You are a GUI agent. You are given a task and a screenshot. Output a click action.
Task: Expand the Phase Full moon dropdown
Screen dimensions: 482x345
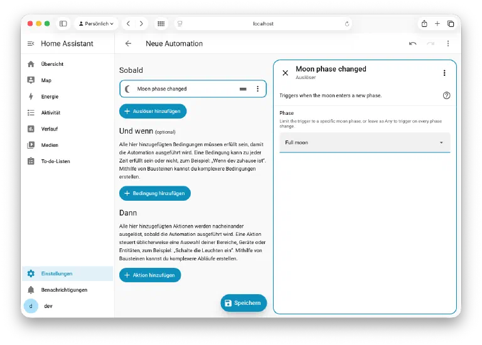(x=365, y=142)
